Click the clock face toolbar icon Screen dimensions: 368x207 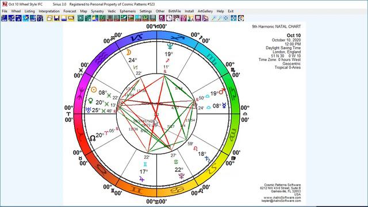tap(169, 18)
